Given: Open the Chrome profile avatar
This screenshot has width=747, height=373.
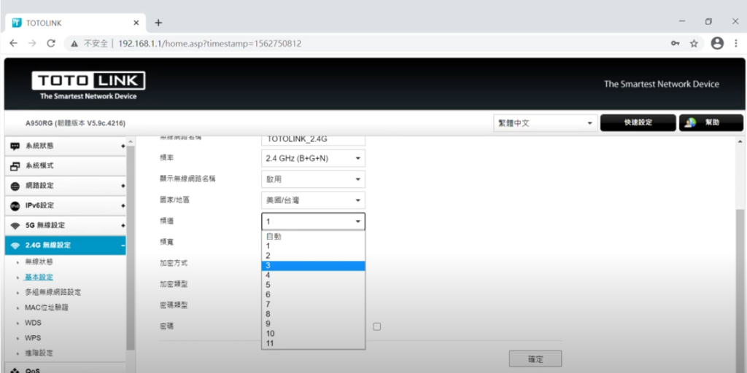Looking at the screenshot, I should click(x=717, y=43).
